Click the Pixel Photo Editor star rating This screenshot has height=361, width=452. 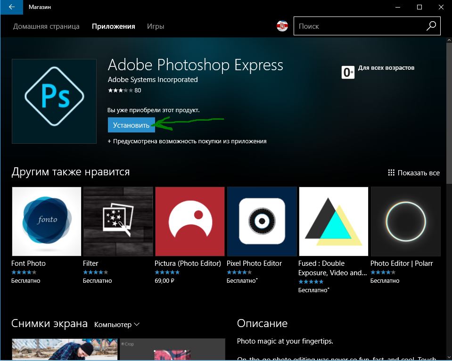pos(239,272)
